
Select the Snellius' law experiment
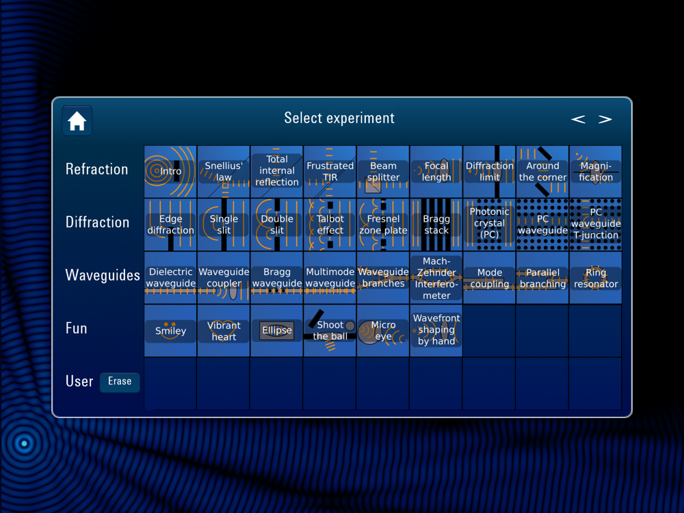coord(224,172)
